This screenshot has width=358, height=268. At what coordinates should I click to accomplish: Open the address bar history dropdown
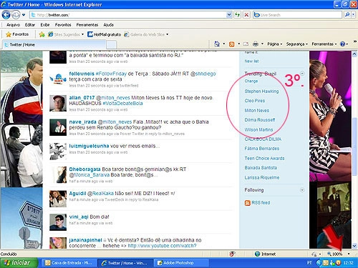229,15
